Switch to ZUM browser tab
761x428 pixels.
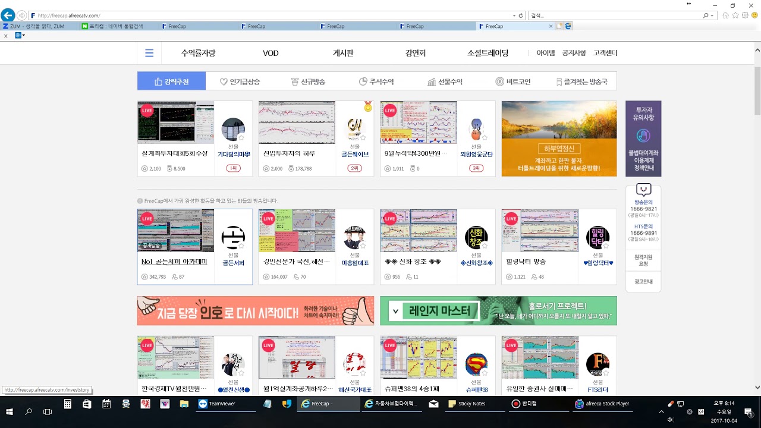pos(40,26)
